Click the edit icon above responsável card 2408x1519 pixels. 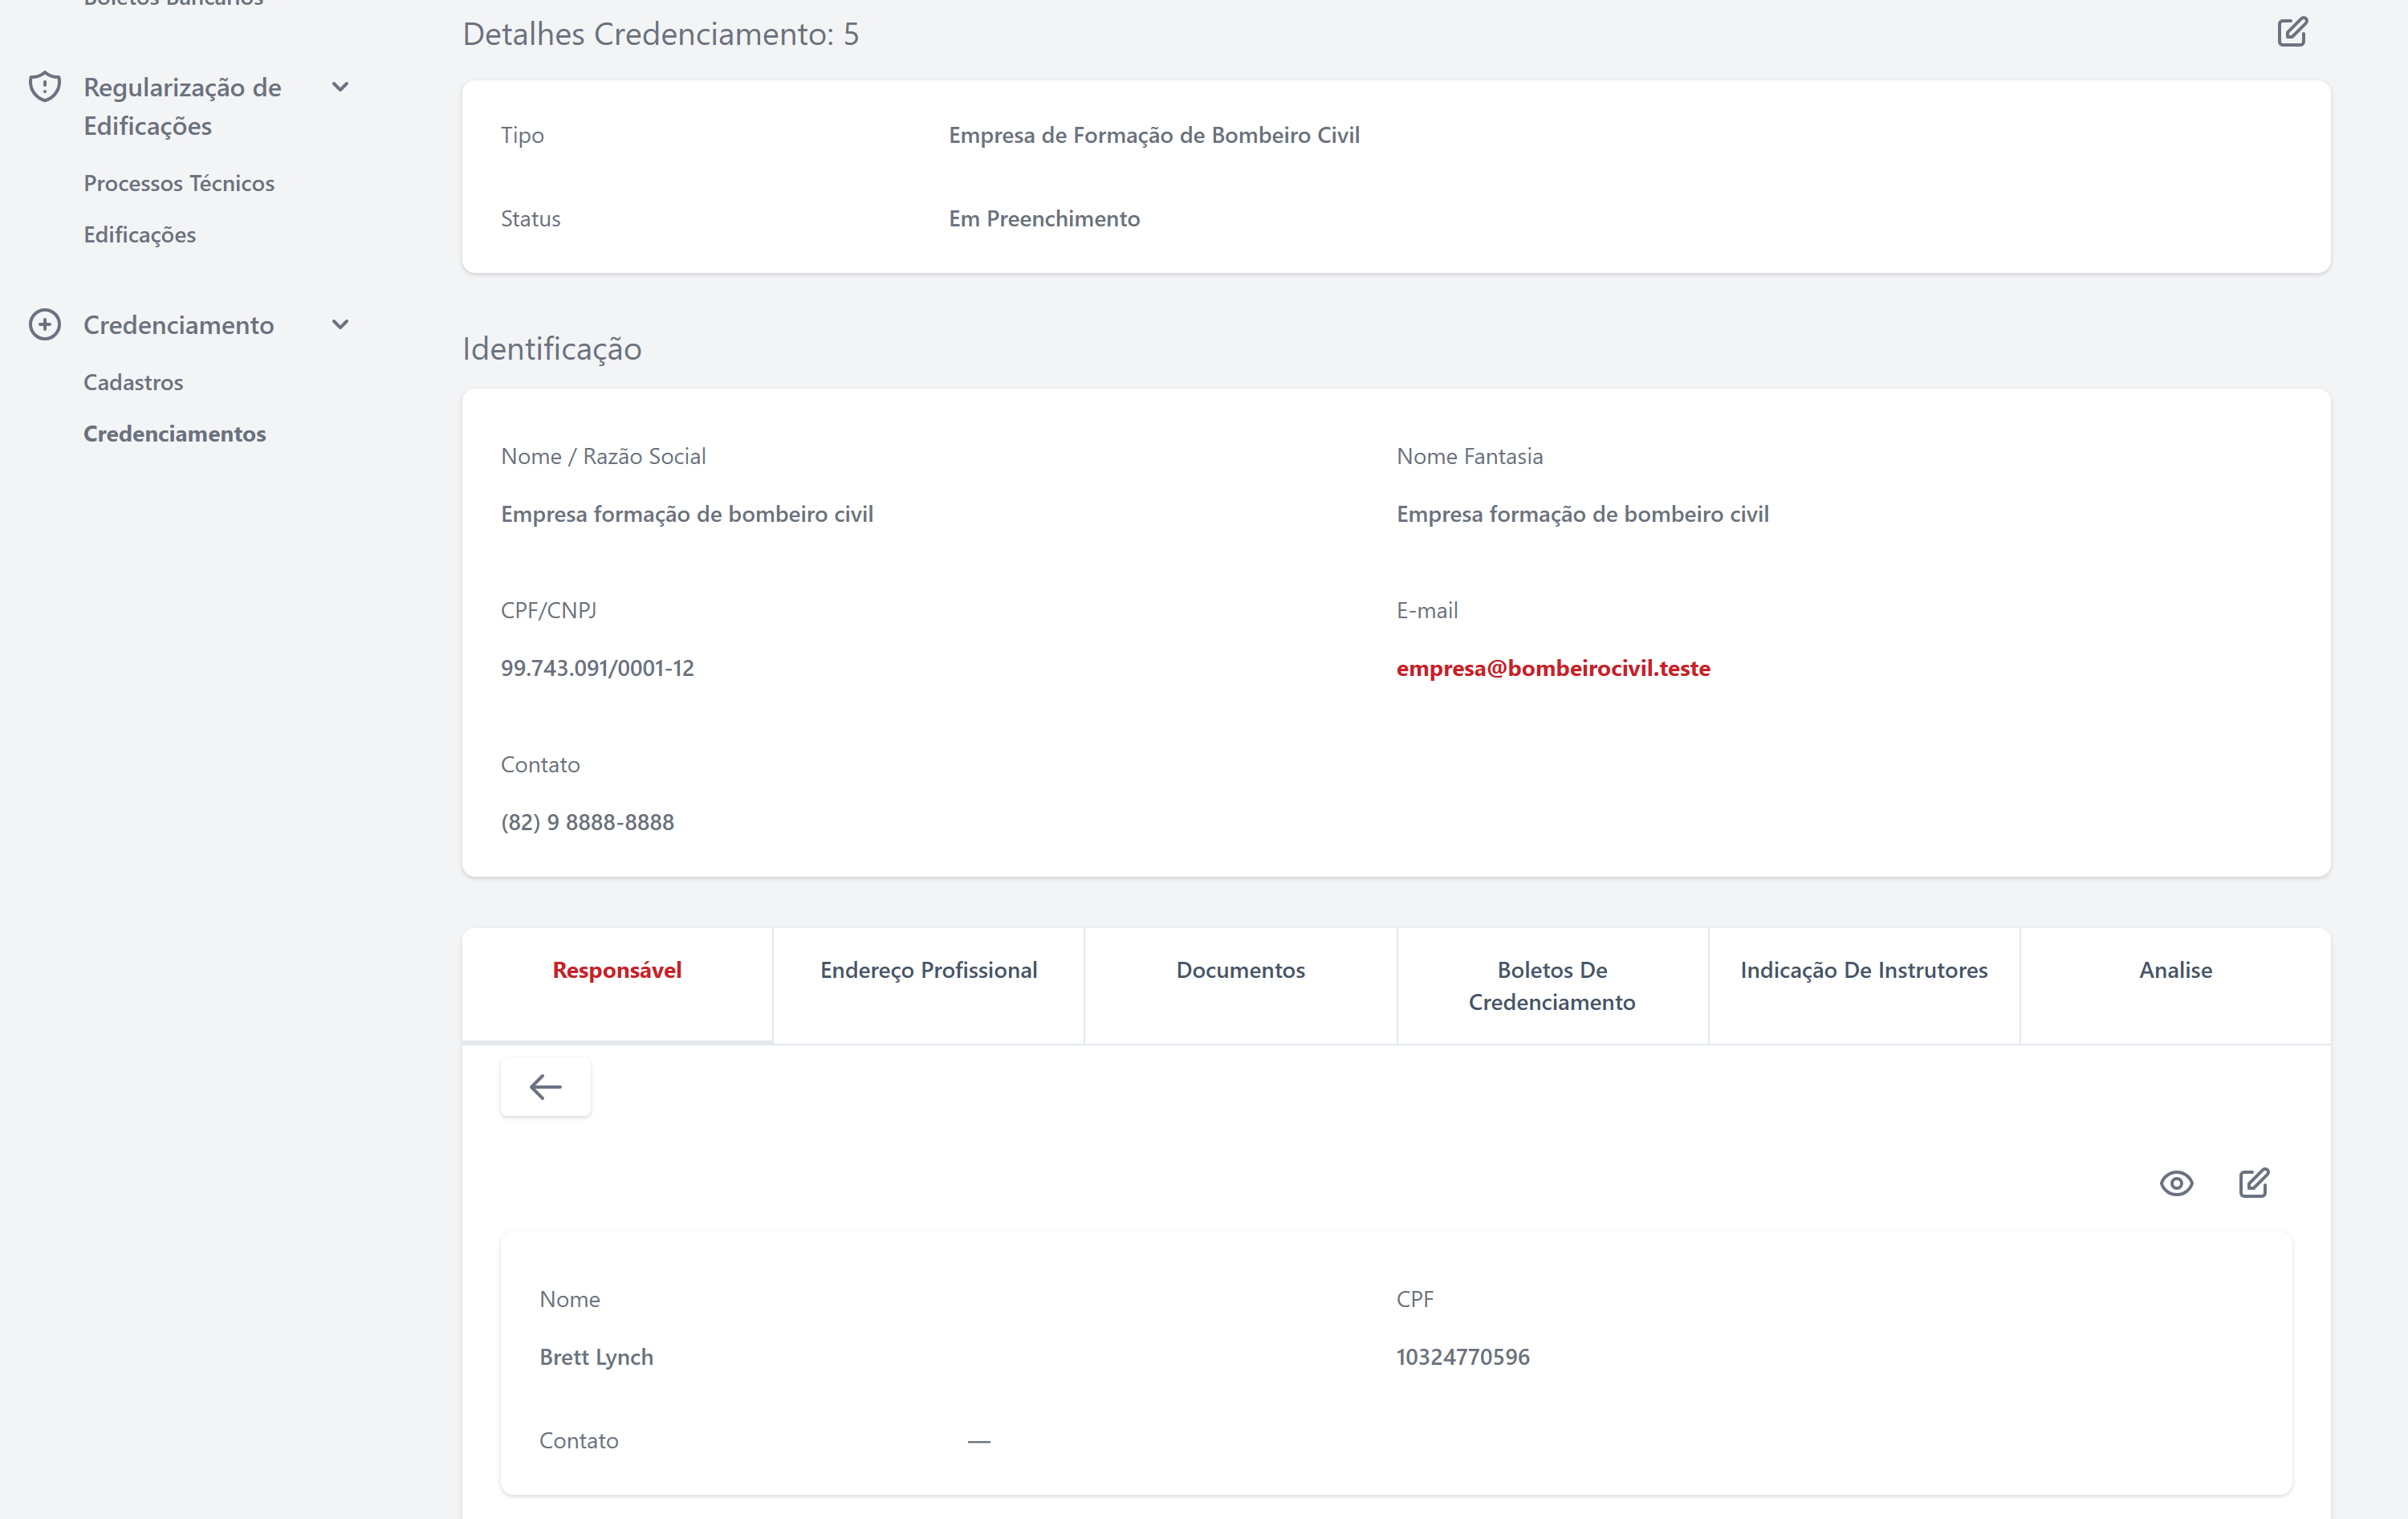[x=2254, y=1183]
